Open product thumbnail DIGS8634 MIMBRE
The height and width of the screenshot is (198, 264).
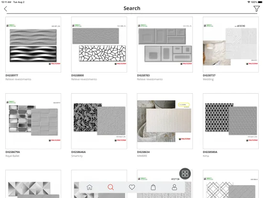tap(165, 121)
